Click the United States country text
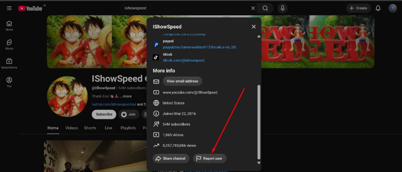 pyautogui.click(x=173, y=103)
